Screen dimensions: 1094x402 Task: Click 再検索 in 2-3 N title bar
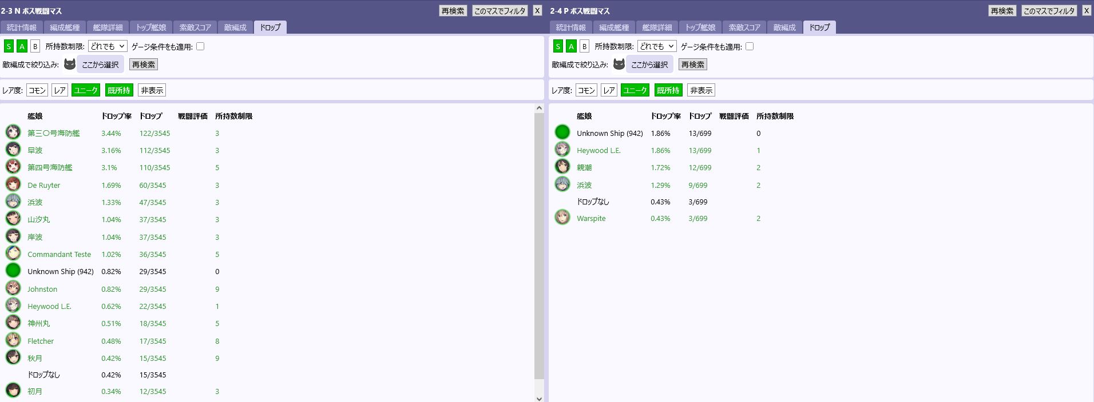point(453,11)
